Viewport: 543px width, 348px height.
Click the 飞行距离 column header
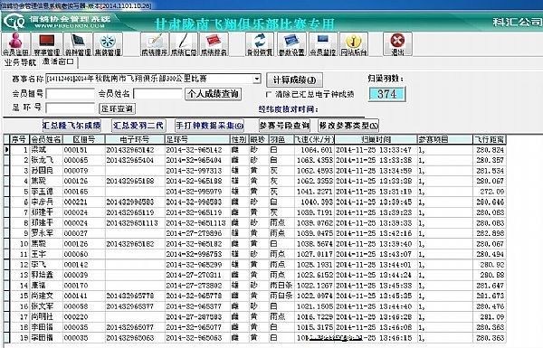(x=490, y=139)
